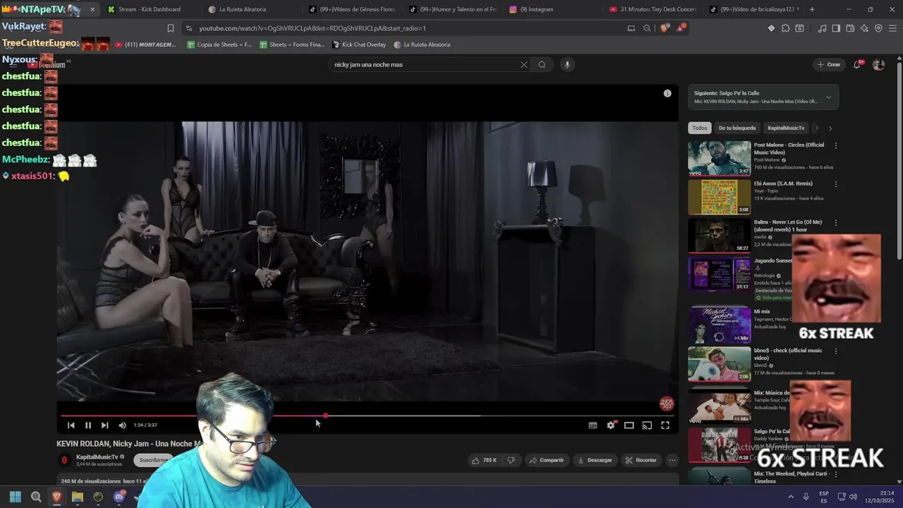Show more filter chips with arrow
Image resolution: width=903 pixels, height=508 pixels.
pyautogui.click(x=830, y=128)
